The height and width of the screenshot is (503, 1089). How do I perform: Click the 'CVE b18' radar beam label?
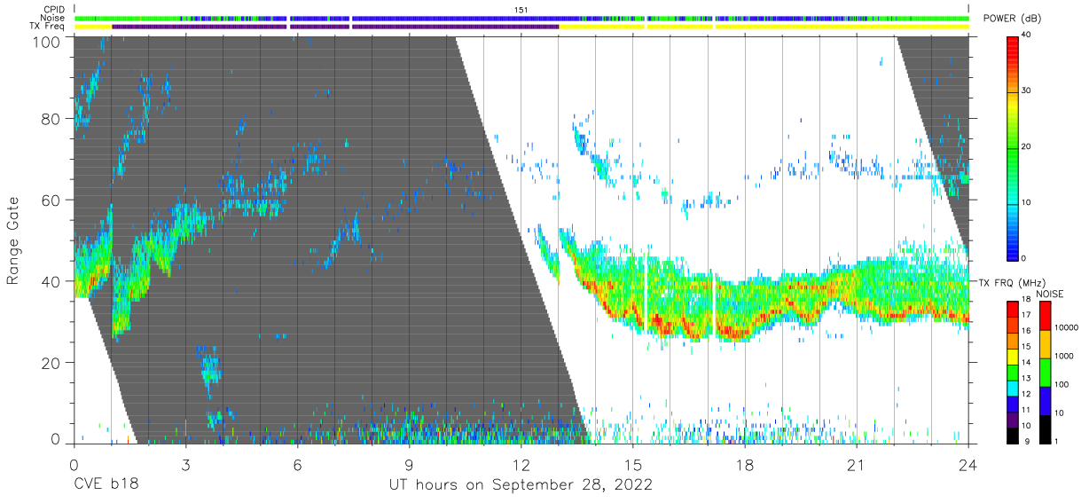coord(106,484)
